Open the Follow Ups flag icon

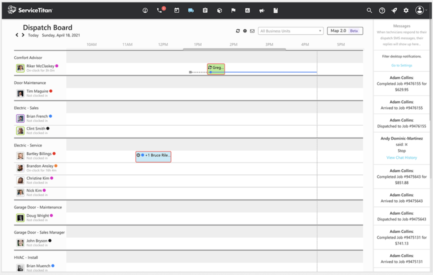tap(234, 10)
